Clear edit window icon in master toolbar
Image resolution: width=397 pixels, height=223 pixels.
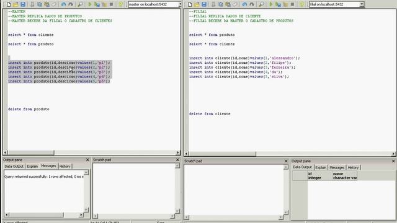(54, 4)
